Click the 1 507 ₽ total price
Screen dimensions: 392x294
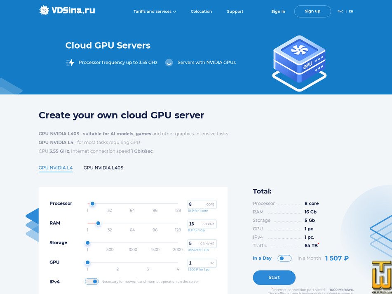[x=337, y=258]
